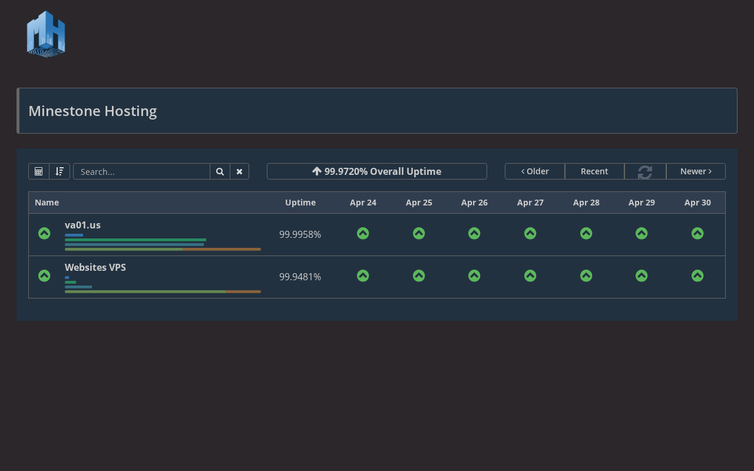Viewport: 754px width, 471px height.
Task: Toggle the sort order icon
Action: pyautogui.click(x=59, y=171)
